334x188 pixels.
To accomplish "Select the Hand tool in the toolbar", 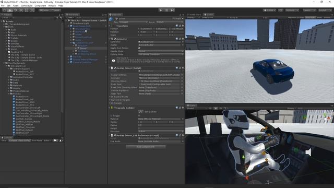I will (4, 10).
